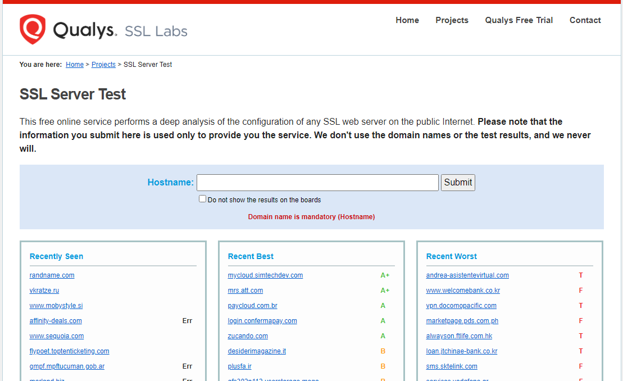Follow the Projects breadcrumb link
623x381 pixels.
[x=103, y=65]
